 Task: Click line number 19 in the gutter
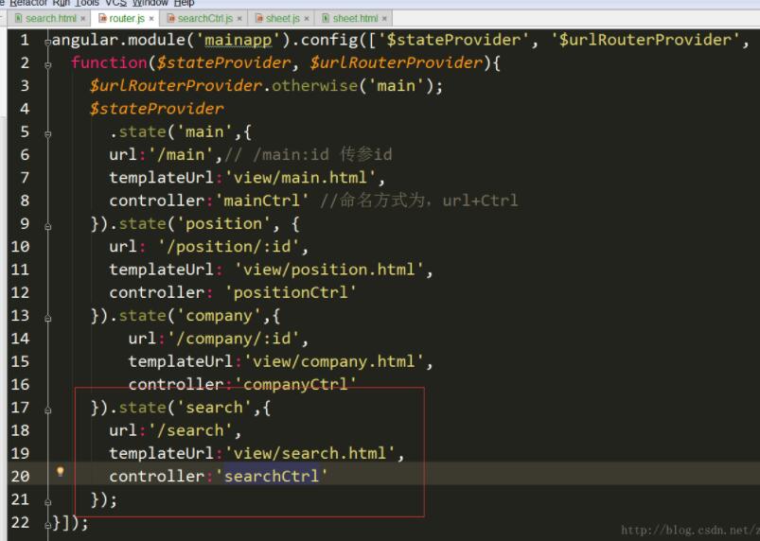(x=20, y=453)
